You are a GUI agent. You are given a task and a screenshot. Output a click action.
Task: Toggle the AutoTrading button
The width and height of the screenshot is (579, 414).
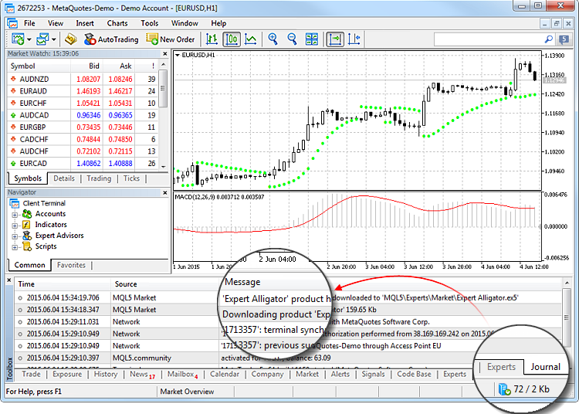coord(111,39)
